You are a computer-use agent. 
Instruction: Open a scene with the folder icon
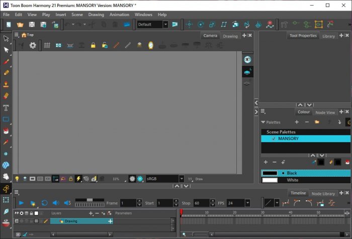[x=20, y=24]
